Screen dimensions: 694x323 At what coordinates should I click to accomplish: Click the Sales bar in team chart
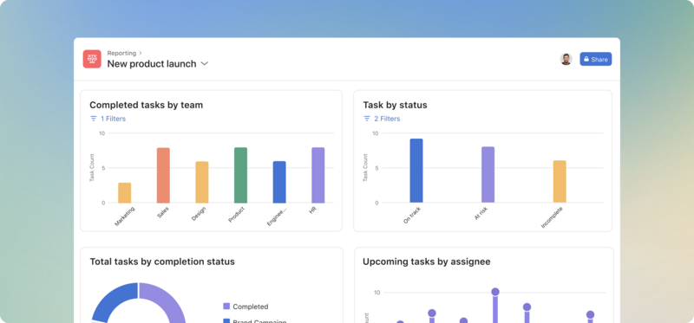[x=163, y=176]
